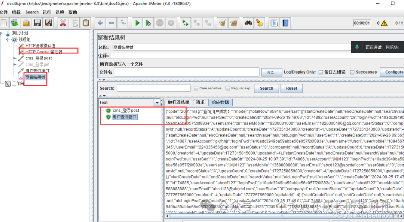Open the Templates toolbar icon
Image resolution: width=404 pixels, height=222 pixels.
15,23
